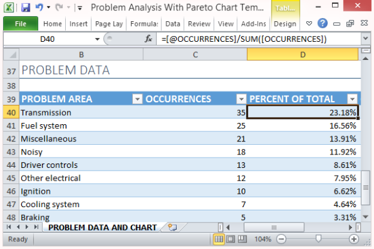Expand the Name Box dropdown arrow
374x249 pixels.
(97, 39)
